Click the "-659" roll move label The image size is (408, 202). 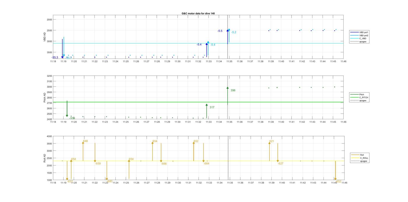[98, 164]
